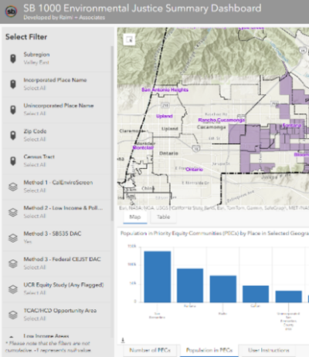This screenshot has width=309, height=357.
Task: Open the Subregion filter dropdown
Action: click(56, 59)
